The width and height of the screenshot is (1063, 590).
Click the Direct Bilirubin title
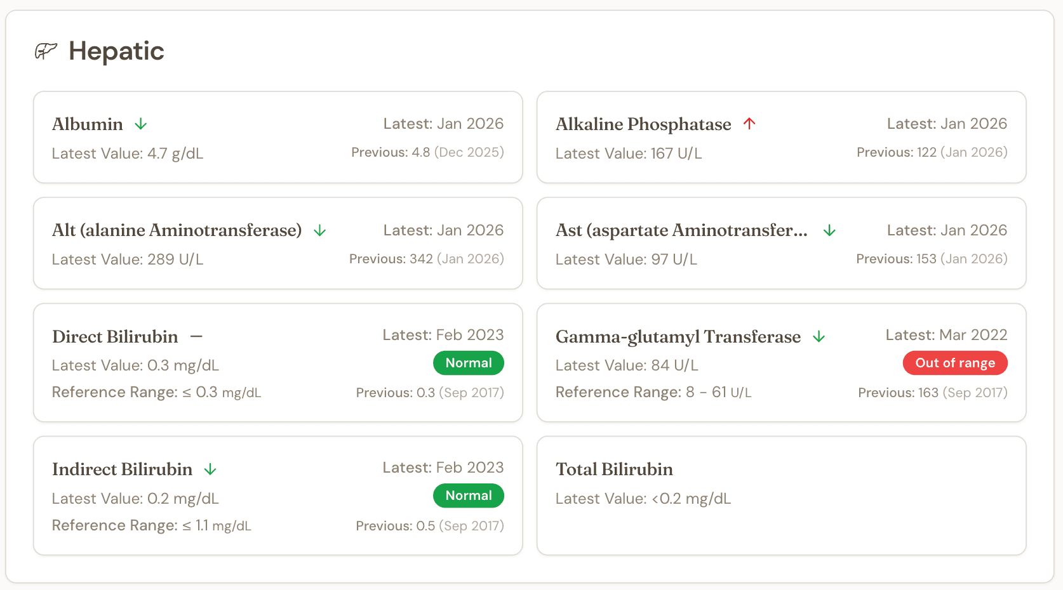point(115,337)
